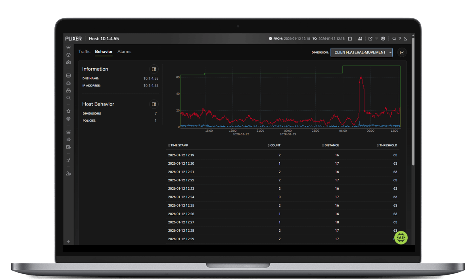
Task: Sort the table by THRESHOLD column
Action: tap(387, 145)
